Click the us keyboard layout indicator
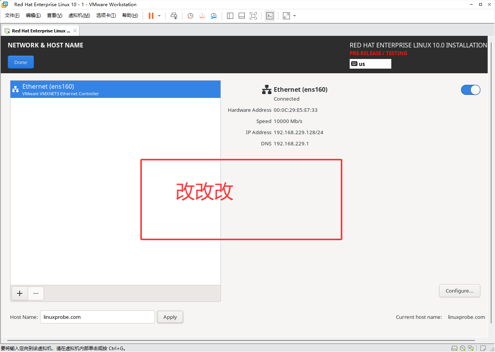The image size is (495, 352). pyautogui.click(x=370, y=64)
